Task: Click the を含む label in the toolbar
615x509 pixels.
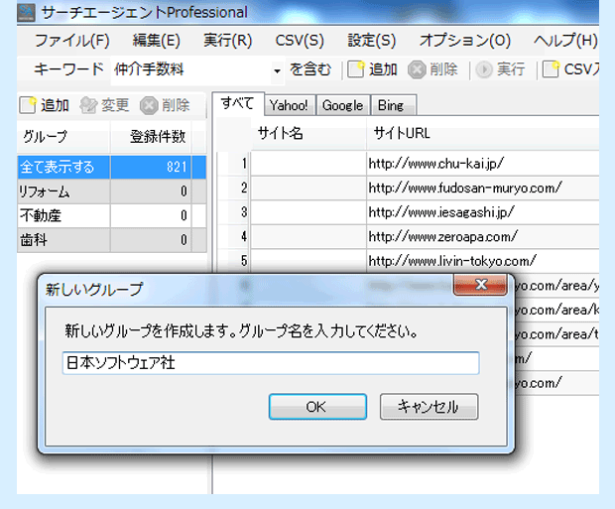Action: 310,69
